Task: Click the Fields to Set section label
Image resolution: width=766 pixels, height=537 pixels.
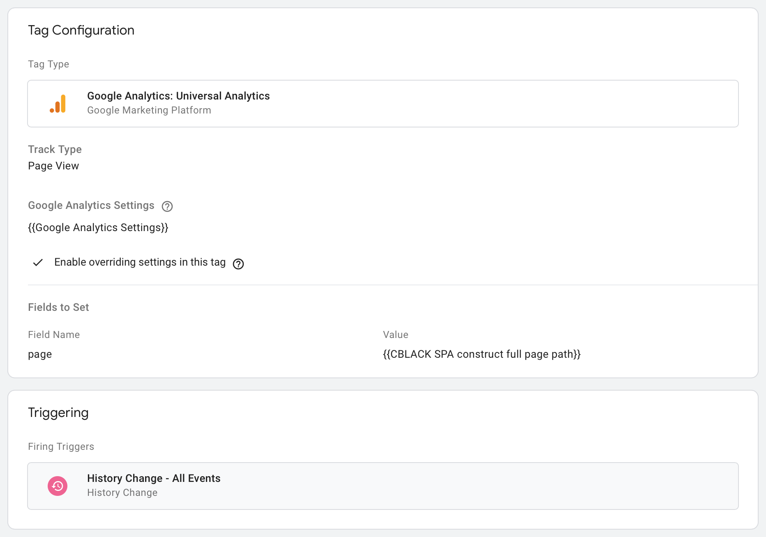Action: (58, 308)
